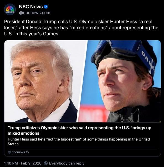This screenshot has height=167, width=164.
Task: Click the 'mixed emotions'' headline second line
Action: coord(24,133)
